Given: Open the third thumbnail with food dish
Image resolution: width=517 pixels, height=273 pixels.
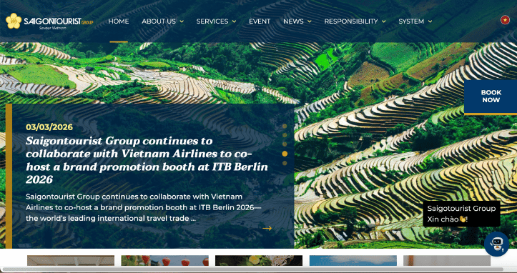Looking at the screenshot, I should pos(259,260).
